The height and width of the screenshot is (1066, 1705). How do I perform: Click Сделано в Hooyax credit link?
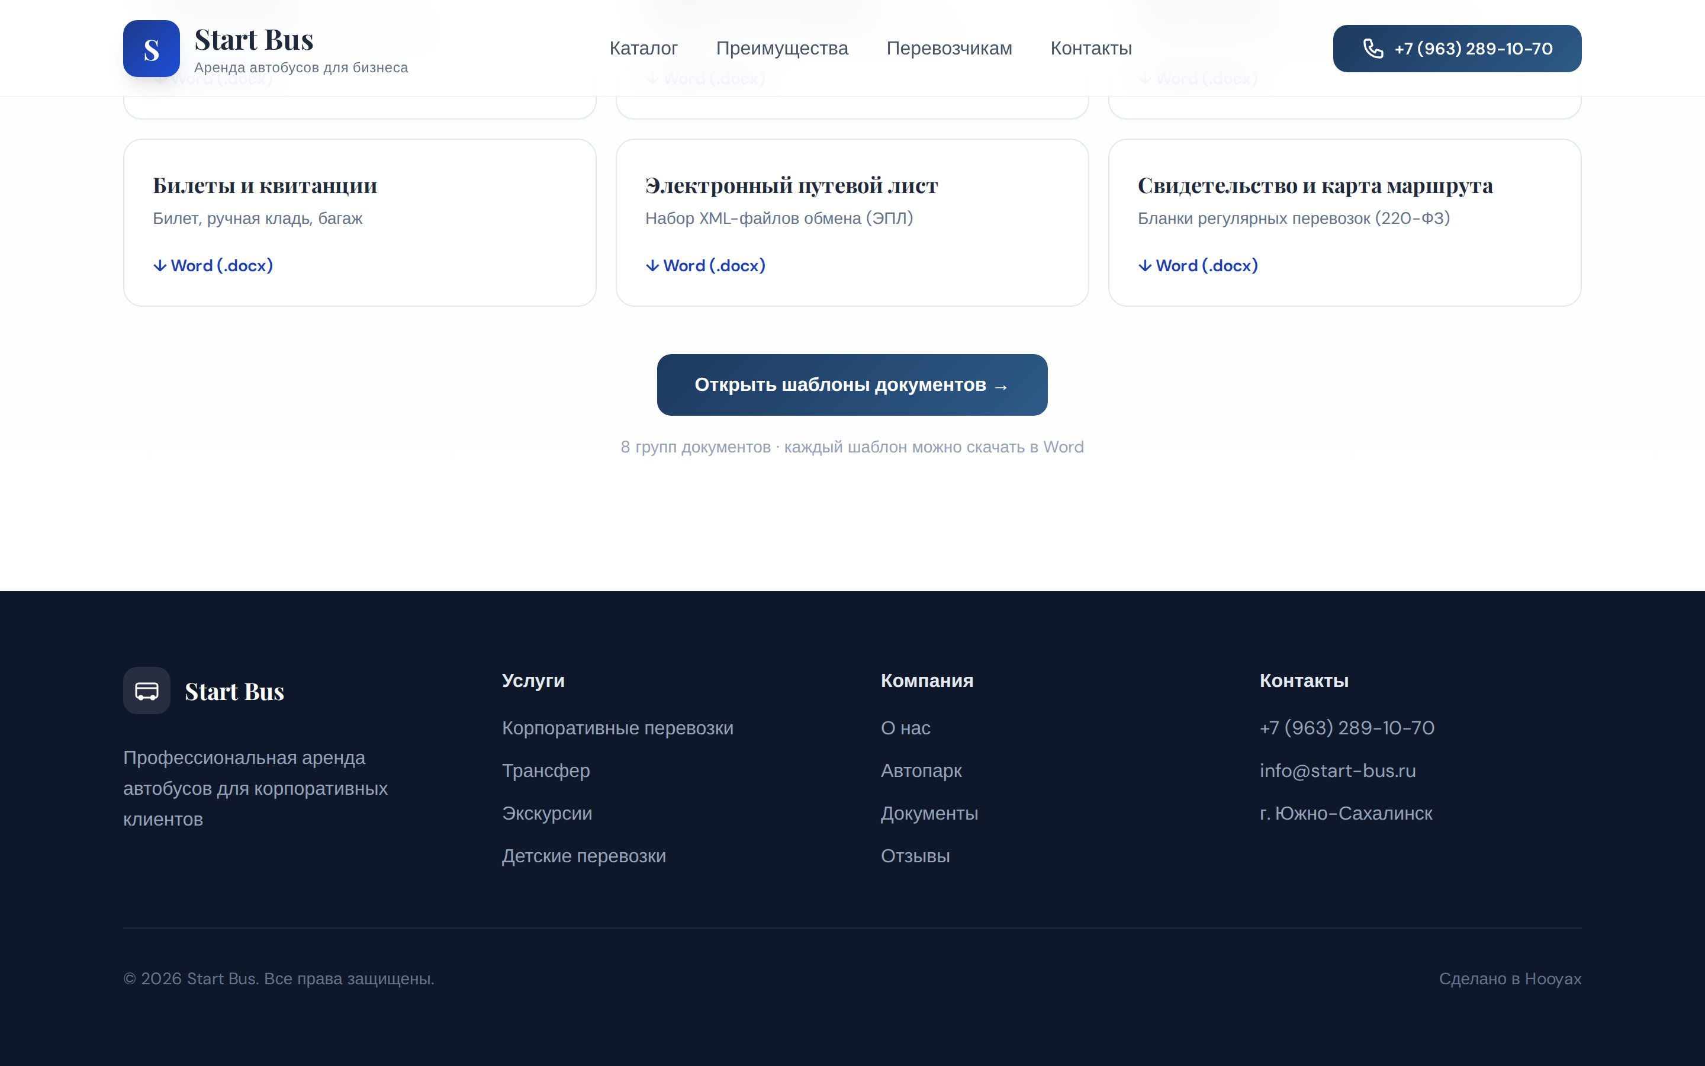[x=1510, y=978]
